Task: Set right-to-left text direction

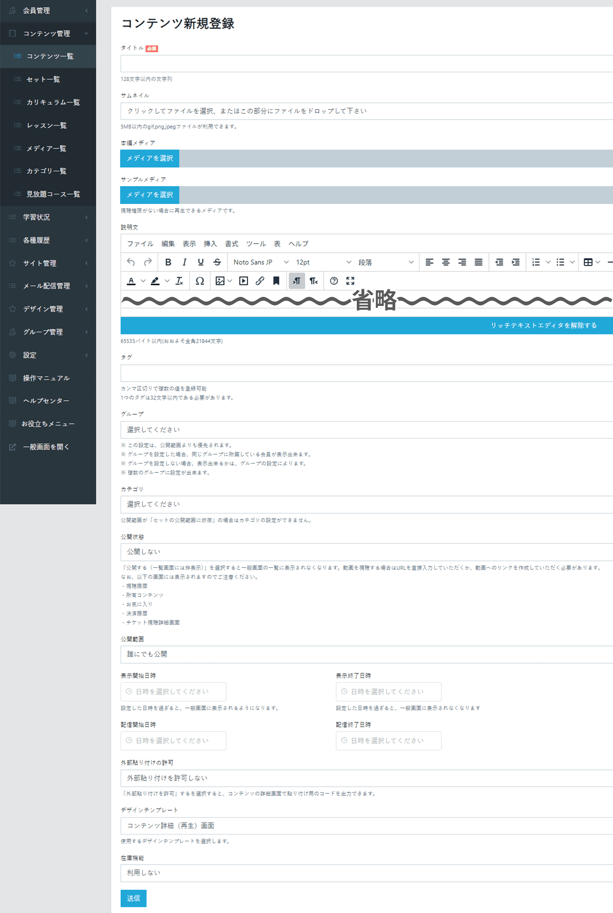Action: 314,281
